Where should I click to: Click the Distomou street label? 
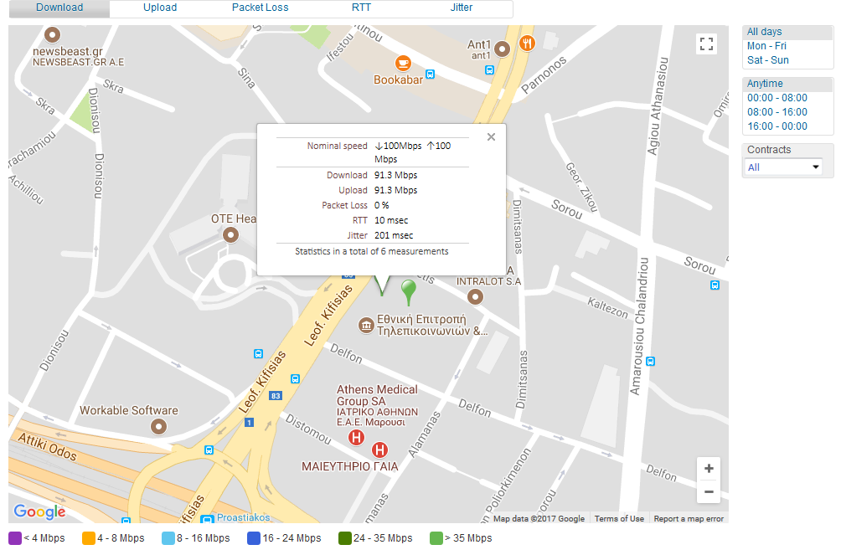(308, 429)
